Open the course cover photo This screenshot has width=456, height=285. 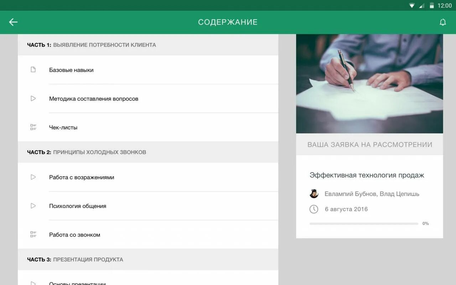(x=369, y=84)
